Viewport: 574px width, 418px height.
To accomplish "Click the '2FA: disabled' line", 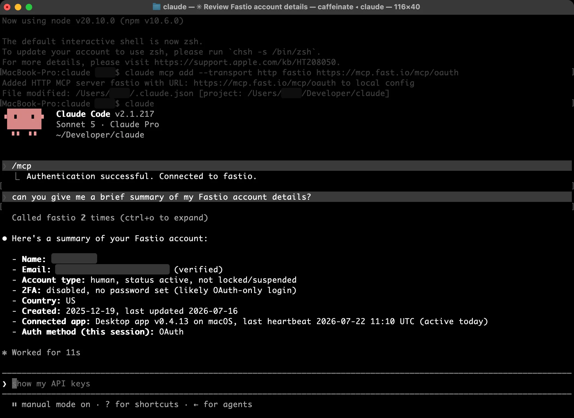I will click(159, 290).
